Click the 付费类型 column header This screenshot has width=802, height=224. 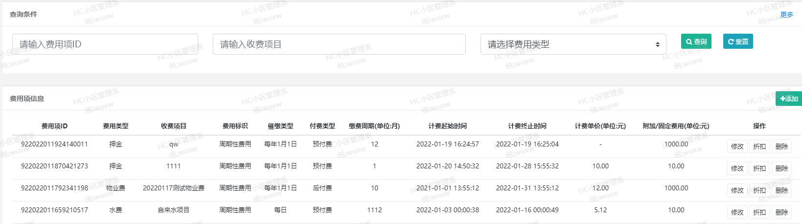pos(322,126)
